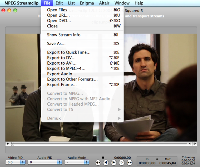This screenshot has width=200, height=167.
Task: Open the Video PID dropdown
Action: pyautogui.click(x=15, y=162)
